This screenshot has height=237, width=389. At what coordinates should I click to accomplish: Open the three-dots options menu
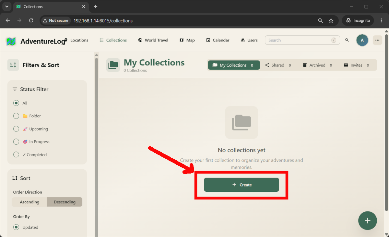(377, 40)
